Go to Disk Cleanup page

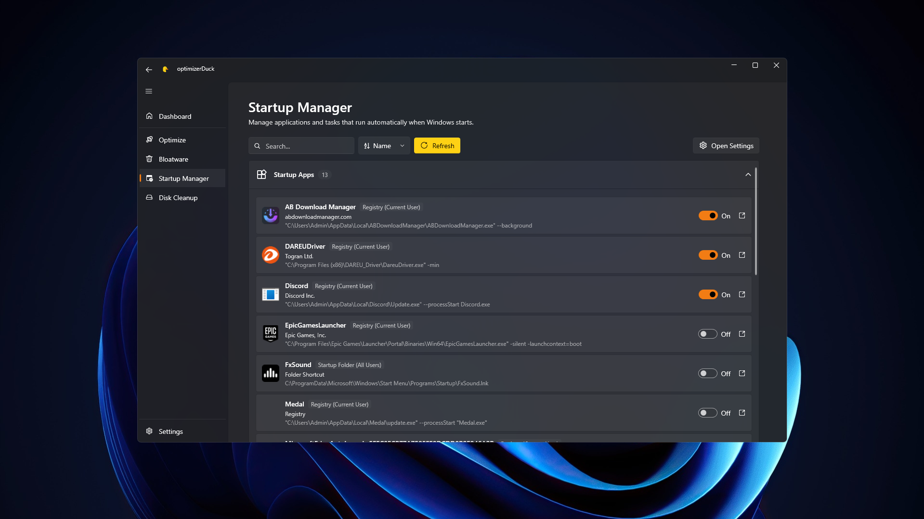click(x=178, y=198)
